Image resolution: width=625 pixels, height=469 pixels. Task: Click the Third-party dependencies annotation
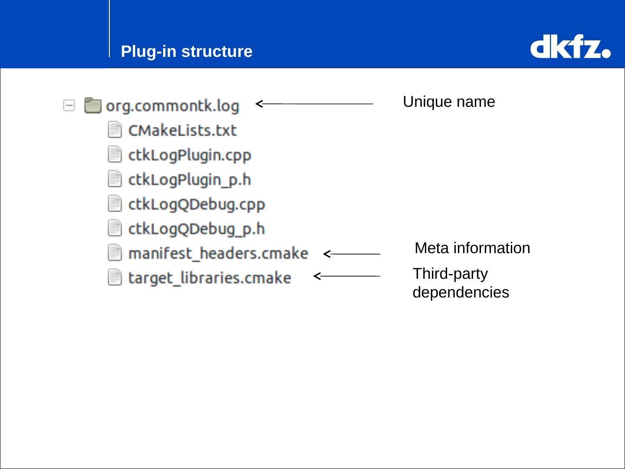[461, 283]
